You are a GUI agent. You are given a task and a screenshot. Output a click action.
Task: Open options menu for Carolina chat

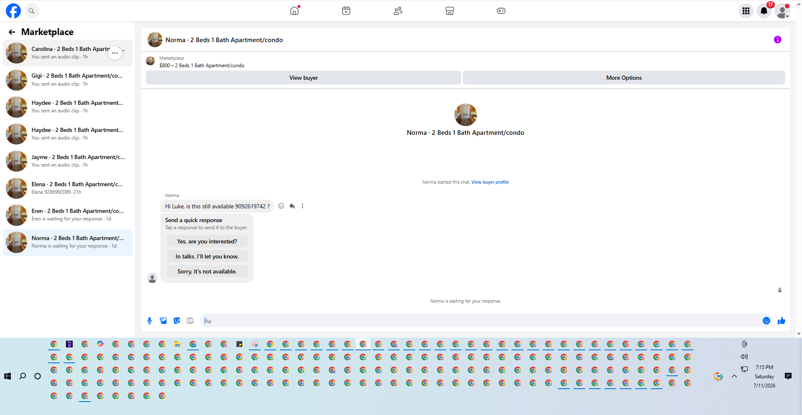click(115, 53)
